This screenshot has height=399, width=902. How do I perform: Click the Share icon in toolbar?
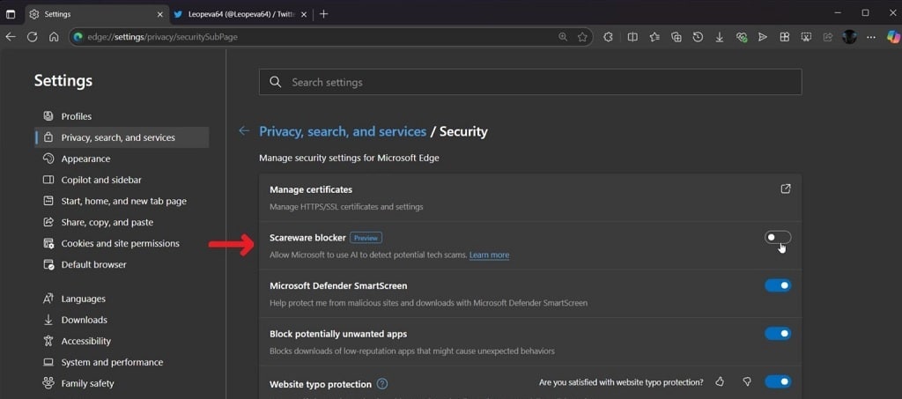[828, 37]
